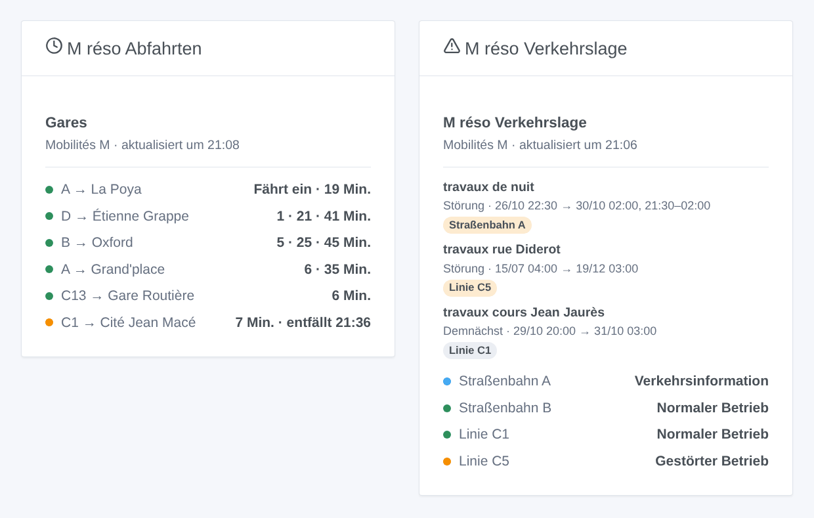Select the 'B → Oxford' departure
Screen dimensions: 814x518
click(x=97, y=243)
